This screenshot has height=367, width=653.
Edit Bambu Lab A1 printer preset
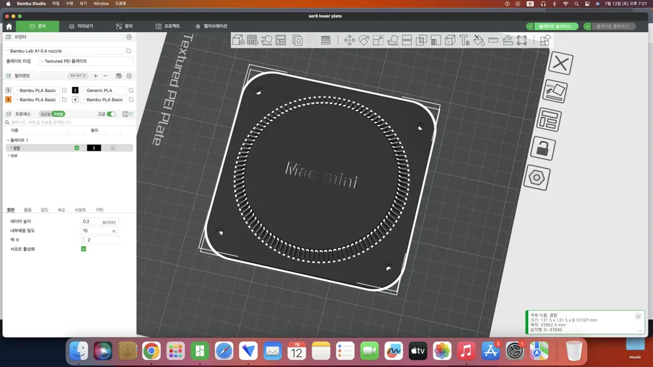[129, 51]
